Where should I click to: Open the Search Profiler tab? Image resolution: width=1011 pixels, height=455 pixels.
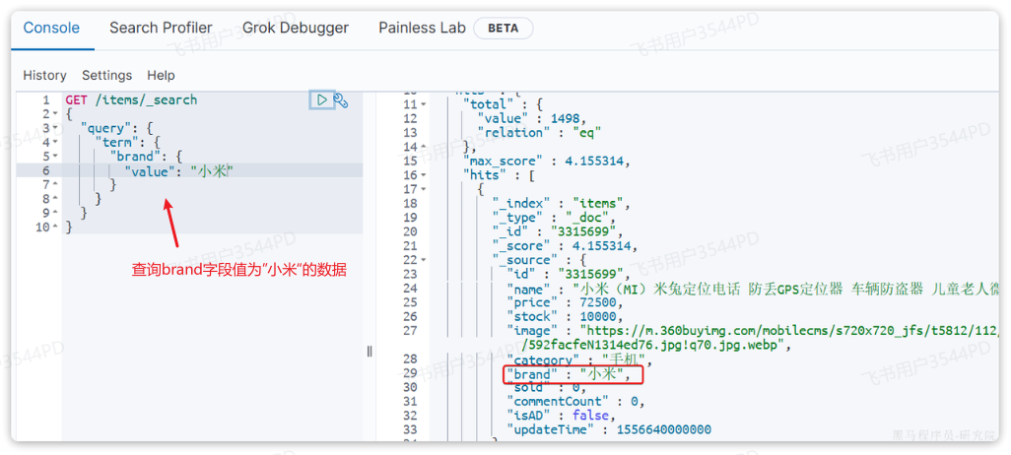point(161,28)
